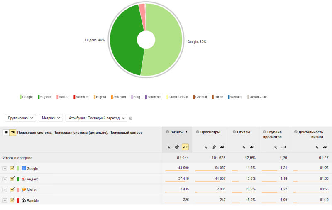332x210 pixels.
Task: Sort table by Визиты header
Action: [x=177, y=132]
